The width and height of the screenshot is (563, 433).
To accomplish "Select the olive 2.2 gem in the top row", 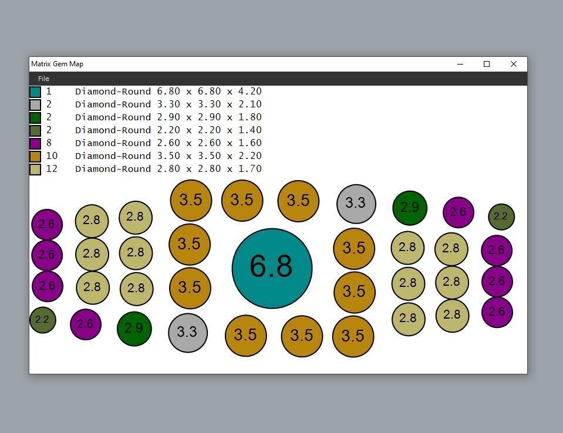I will (x=501, y=216).
